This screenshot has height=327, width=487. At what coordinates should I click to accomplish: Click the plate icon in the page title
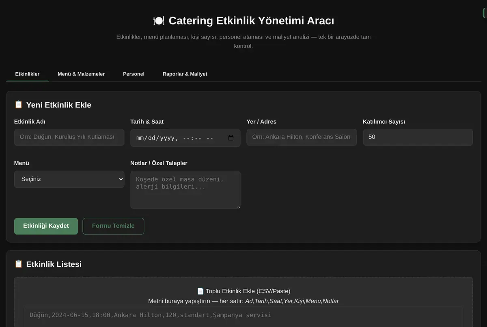click(x=159, y=21)
